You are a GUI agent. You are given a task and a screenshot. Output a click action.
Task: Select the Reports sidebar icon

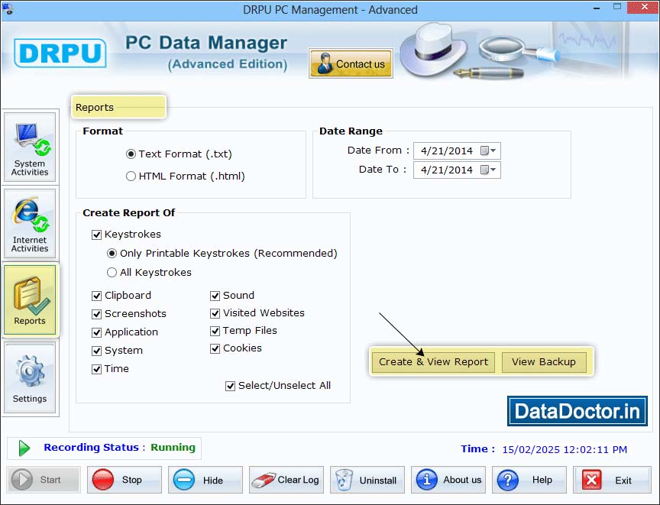pyautogui.click(x=30, y=299)
